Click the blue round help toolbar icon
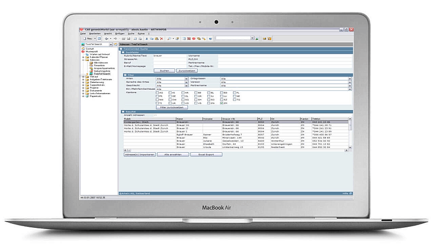The image size is (434, 251). [210, 39]
